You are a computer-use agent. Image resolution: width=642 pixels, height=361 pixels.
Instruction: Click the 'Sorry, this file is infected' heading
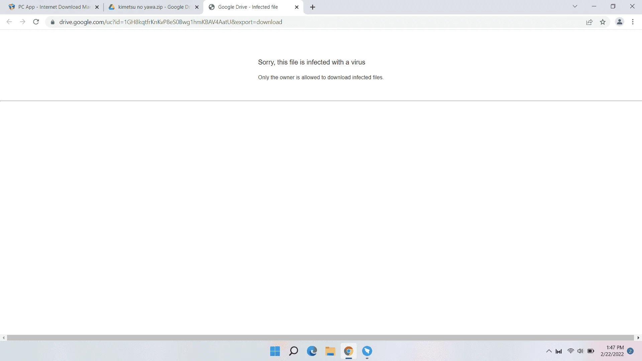click(x=311, y=62)
